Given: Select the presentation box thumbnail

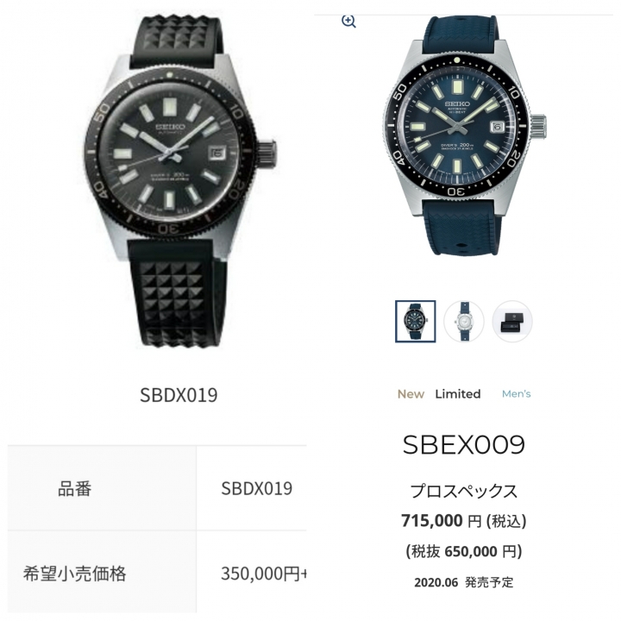Looking at the screenshot, I should coord(512,321).
